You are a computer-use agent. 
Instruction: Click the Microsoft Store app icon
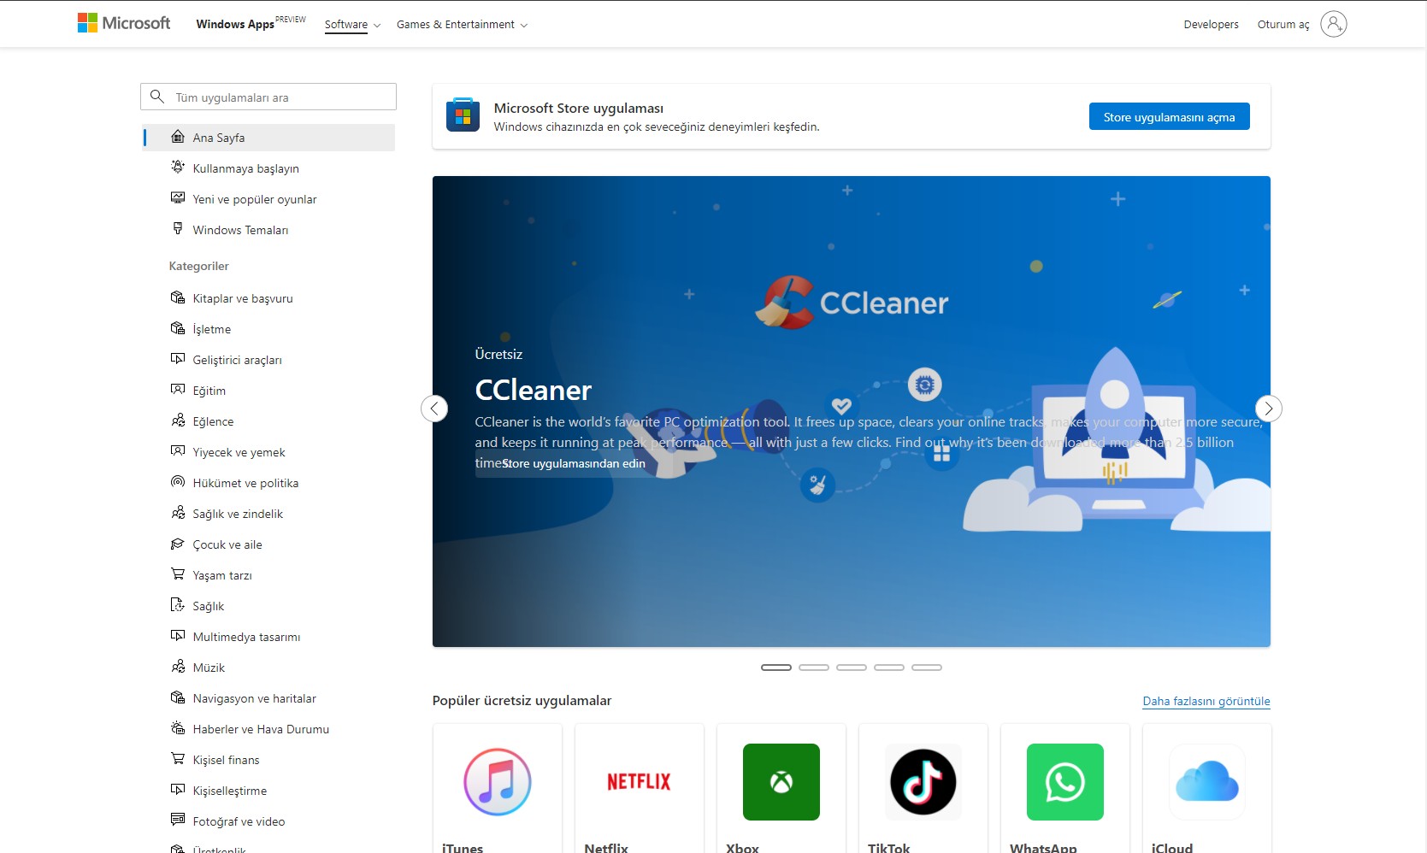tap(463, 115)
